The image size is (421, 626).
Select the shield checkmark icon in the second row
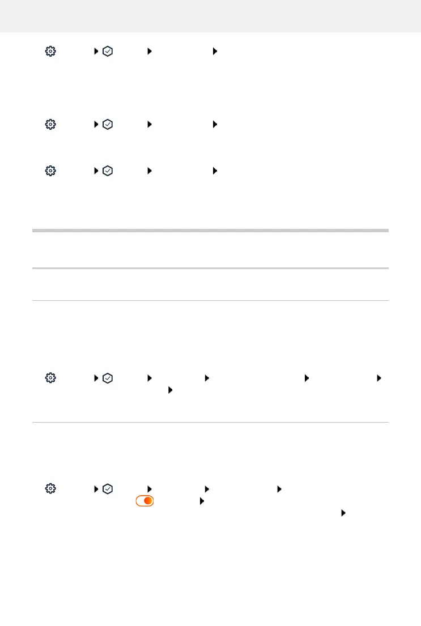108,124
